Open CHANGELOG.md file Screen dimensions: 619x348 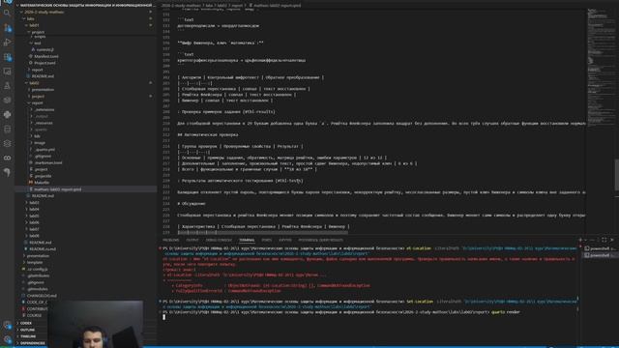pyautogui.click(x=42, y=296)
